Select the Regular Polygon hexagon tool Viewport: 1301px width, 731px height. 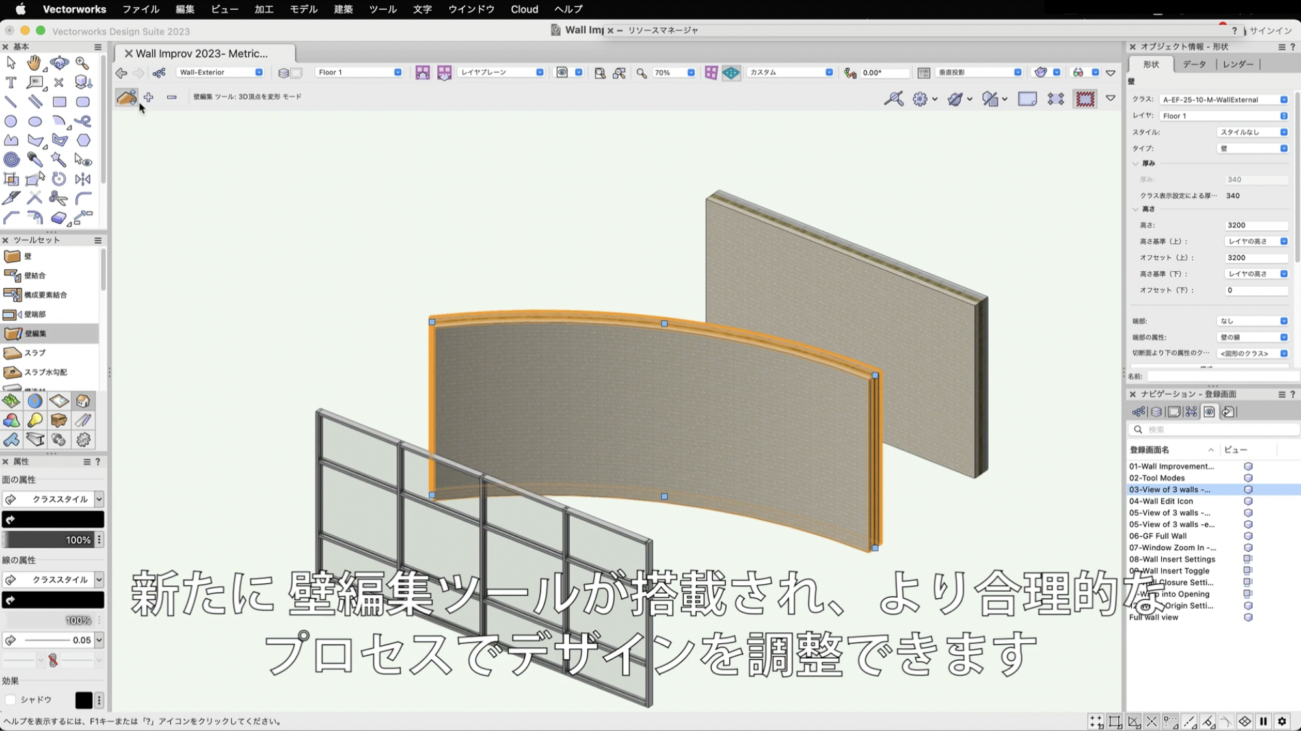click(x=83, y=140)
